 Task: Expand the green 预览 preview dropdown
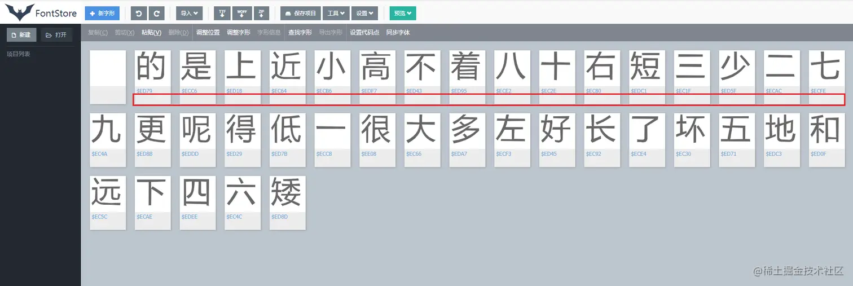pos(403,13)
